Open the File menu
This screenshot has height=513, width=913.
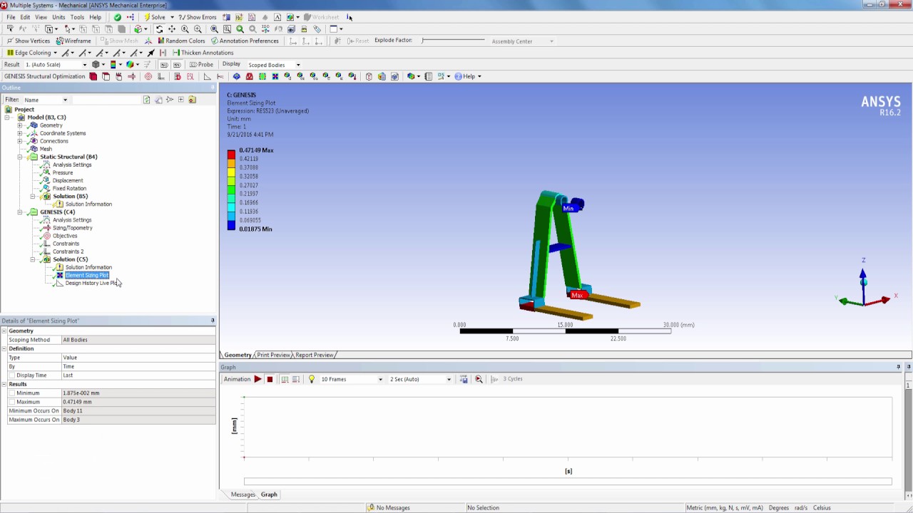(x=11, y=17)
